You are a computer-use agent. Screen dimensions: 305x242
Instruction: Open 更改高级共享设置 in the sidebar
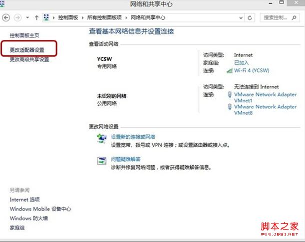point(29,59)
